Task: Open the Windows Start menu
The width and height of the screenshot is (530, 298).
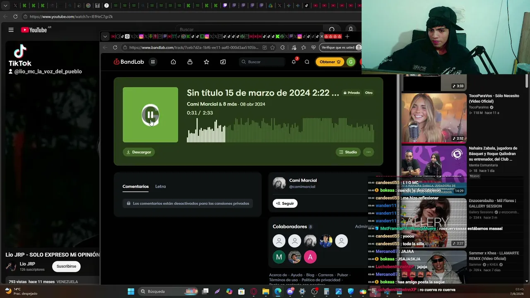Action: pyautogui.click(x=131, y=291)
